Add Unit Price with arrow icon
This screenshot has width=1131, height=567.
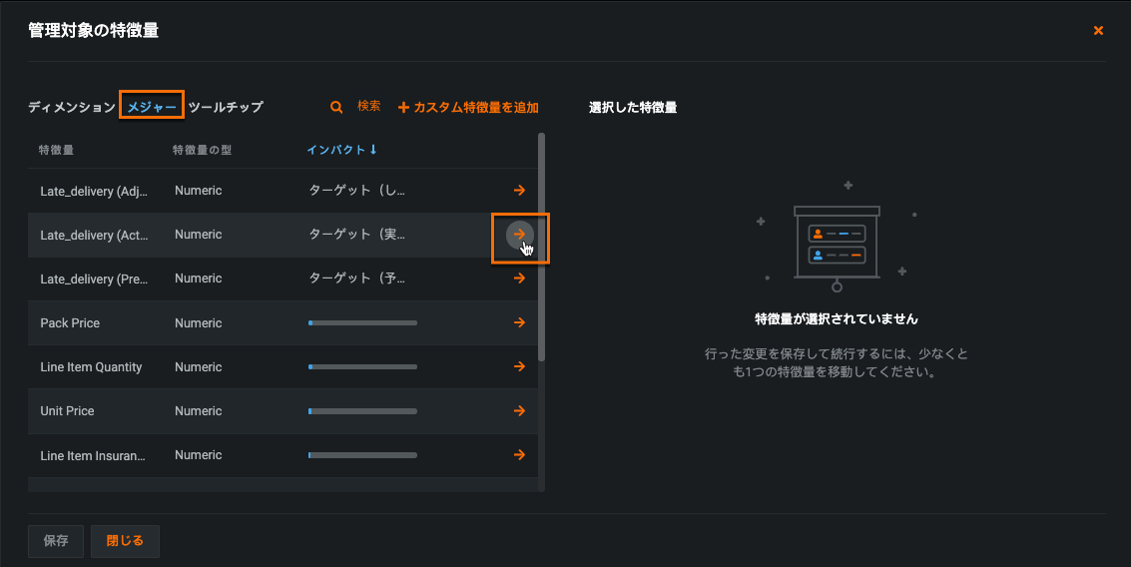pos(519,410)
